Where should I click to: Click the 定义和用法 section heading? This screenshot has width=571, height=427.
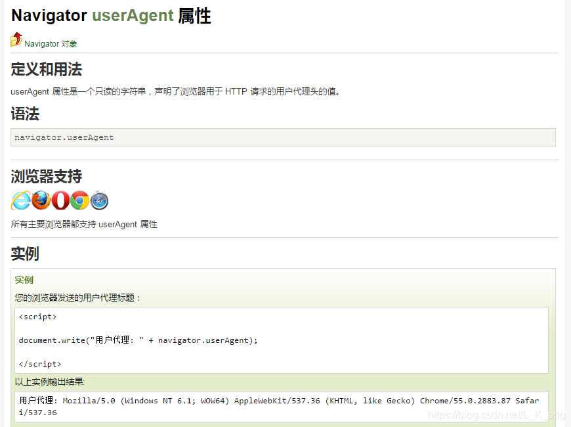tap(46, 69)
